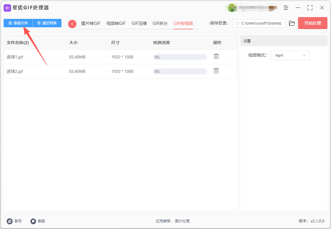Open the output folder browse icon
Screen dimensions: 331x229
(x=292, y=23)
